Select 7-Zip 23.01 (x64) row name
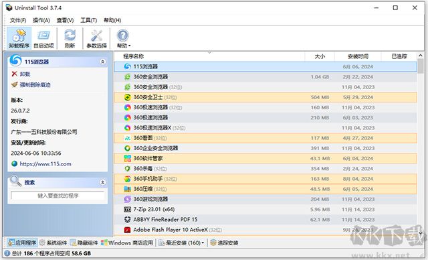428x260 pixels. [x=154, y=210]
